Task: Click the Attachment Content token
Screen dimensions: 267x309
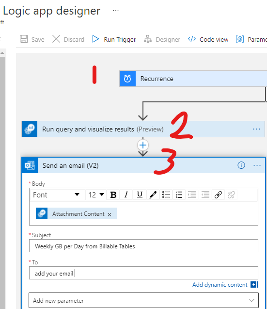Action: pos(76,213)
